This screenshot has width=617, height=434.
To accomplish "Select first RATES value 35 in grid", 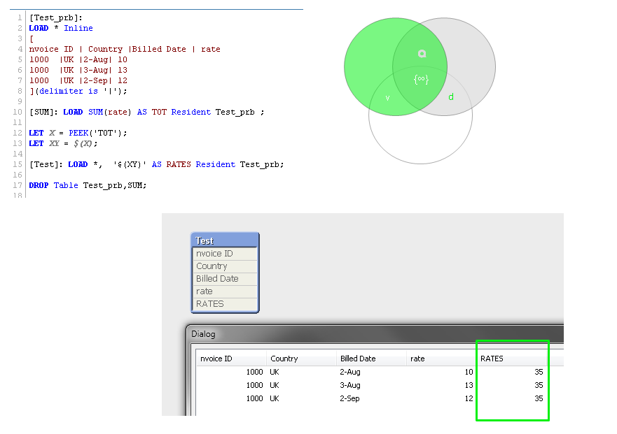I will tap(539, 372).
